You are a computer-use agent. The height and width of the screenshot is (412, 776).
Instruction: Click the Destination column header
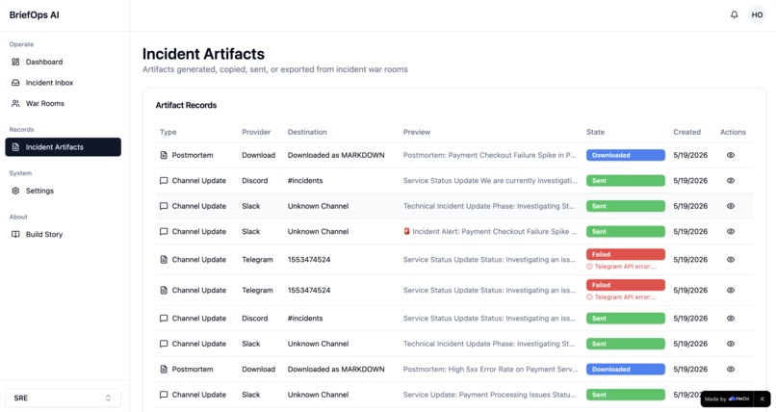307,132
